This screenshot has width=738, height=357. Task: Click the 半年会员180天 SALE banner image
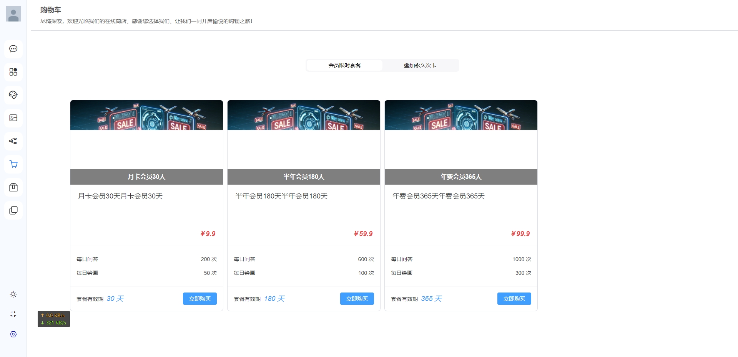(304, 115)
